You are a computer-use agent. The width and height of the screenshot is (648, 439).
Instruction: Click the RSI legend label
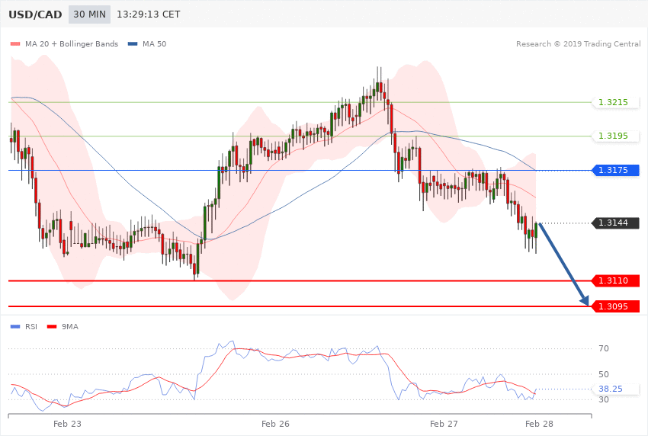pyautogui.click(x=31, y=327)
